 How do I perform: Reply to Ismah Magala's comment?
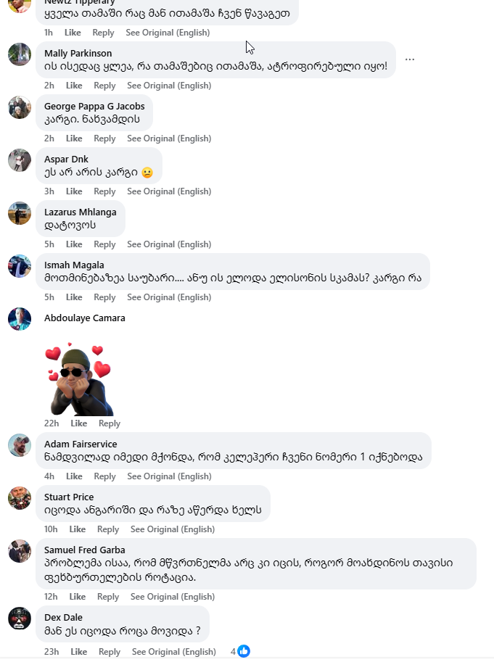tap(104, 297)
